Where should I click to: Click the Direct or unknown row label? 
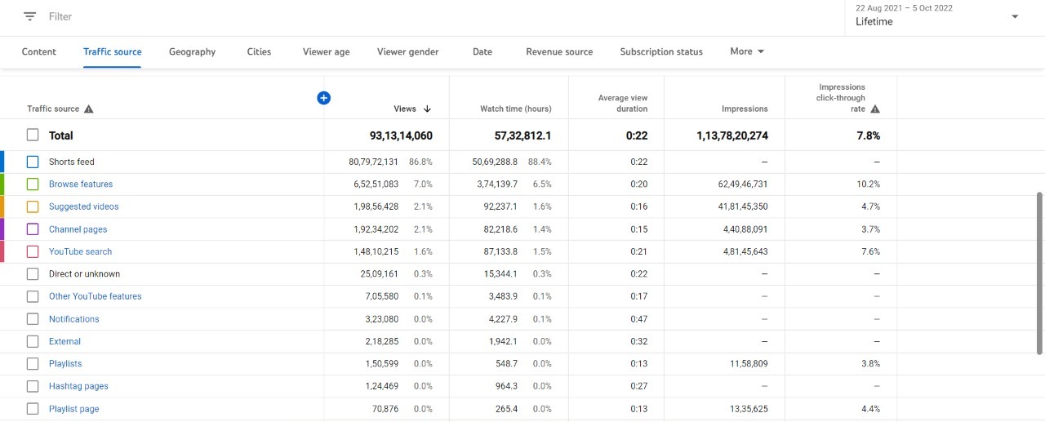84,274
